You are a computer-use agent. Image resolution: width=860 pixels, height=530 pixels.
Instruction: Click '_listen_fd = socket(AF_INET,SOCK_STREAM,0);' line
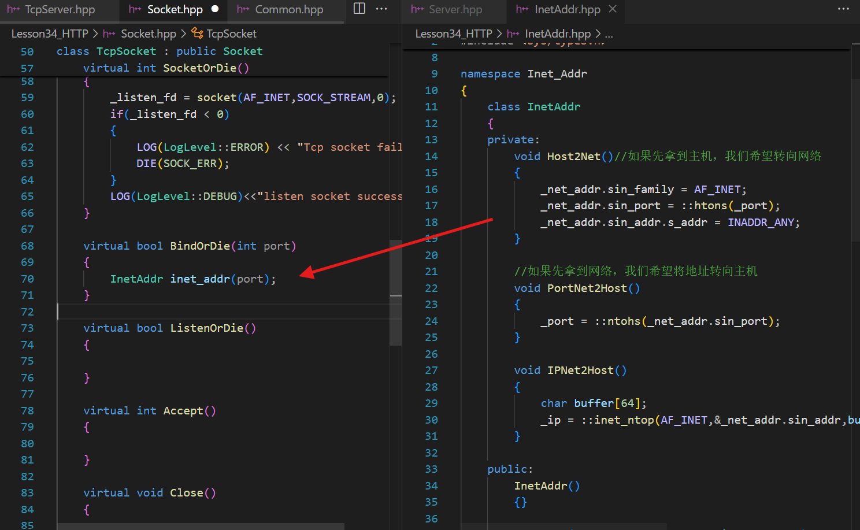click(253, 98)
